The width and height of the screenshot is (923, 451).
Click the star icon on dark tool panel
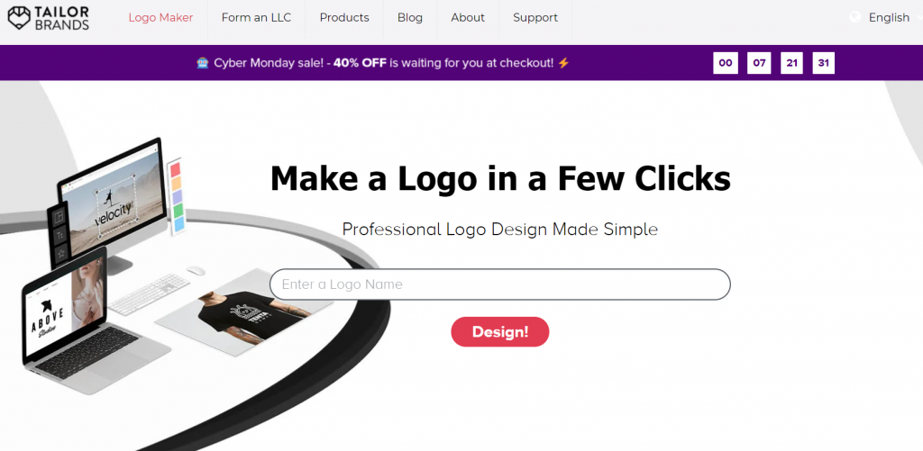pos(60,254)
